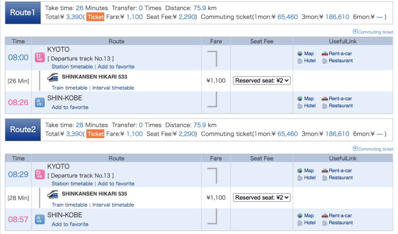Screen dimensions: 398x234
Task: Click the orange Ticket button in Route1 summary
Action: (x=96, y=17)
